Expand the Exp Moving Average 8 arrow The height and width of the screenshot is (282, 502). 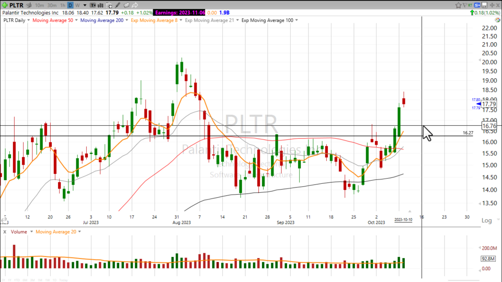coord(181,20)
